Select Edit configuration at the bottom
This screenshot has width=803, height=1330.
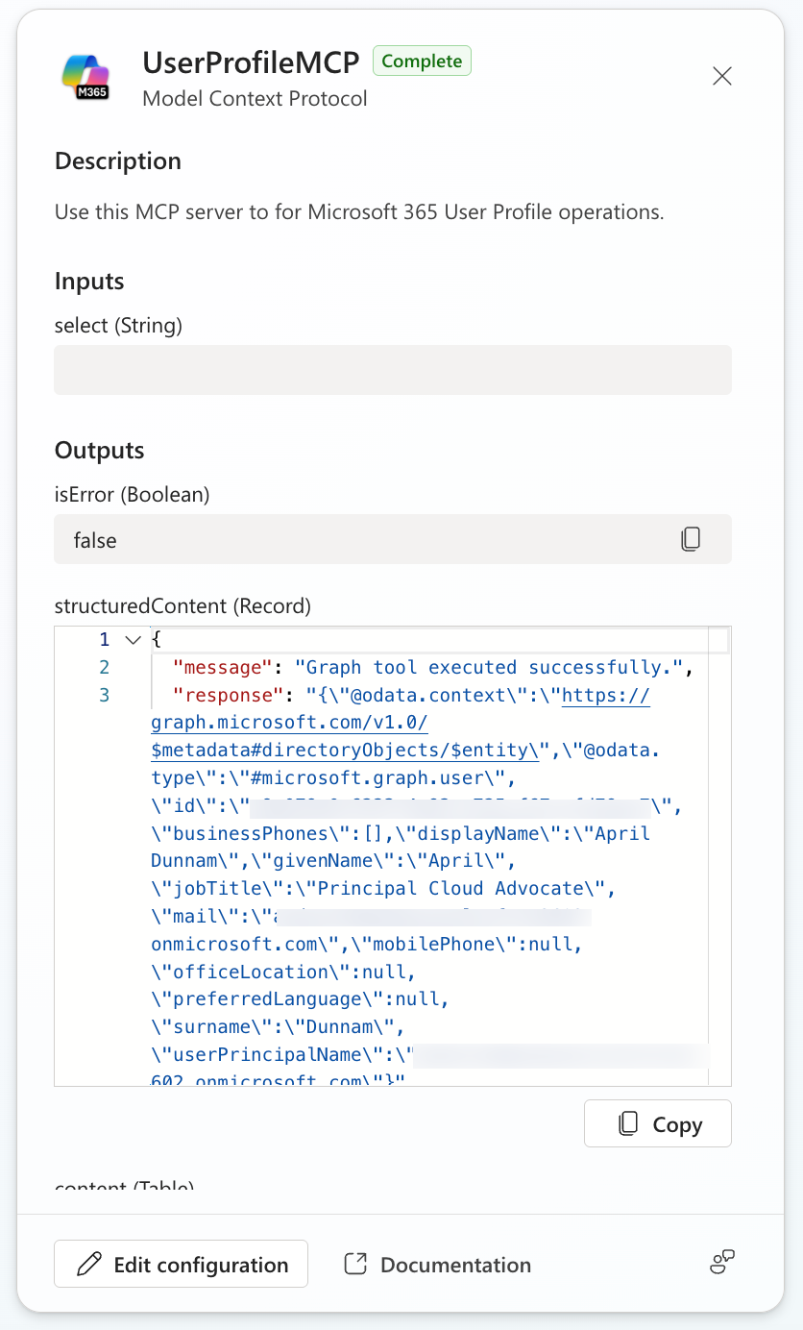pos(181,1264)
